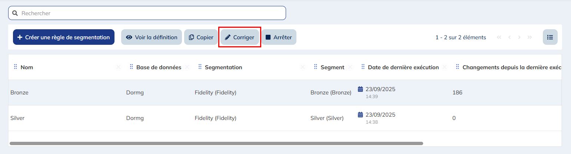Go to the first page of results
Screen dimensions: 571x154
[499, 37]
